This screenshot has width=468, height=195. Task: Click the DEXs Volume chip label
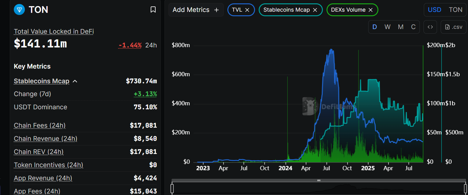pyautogui.click(x=348, y=10)
